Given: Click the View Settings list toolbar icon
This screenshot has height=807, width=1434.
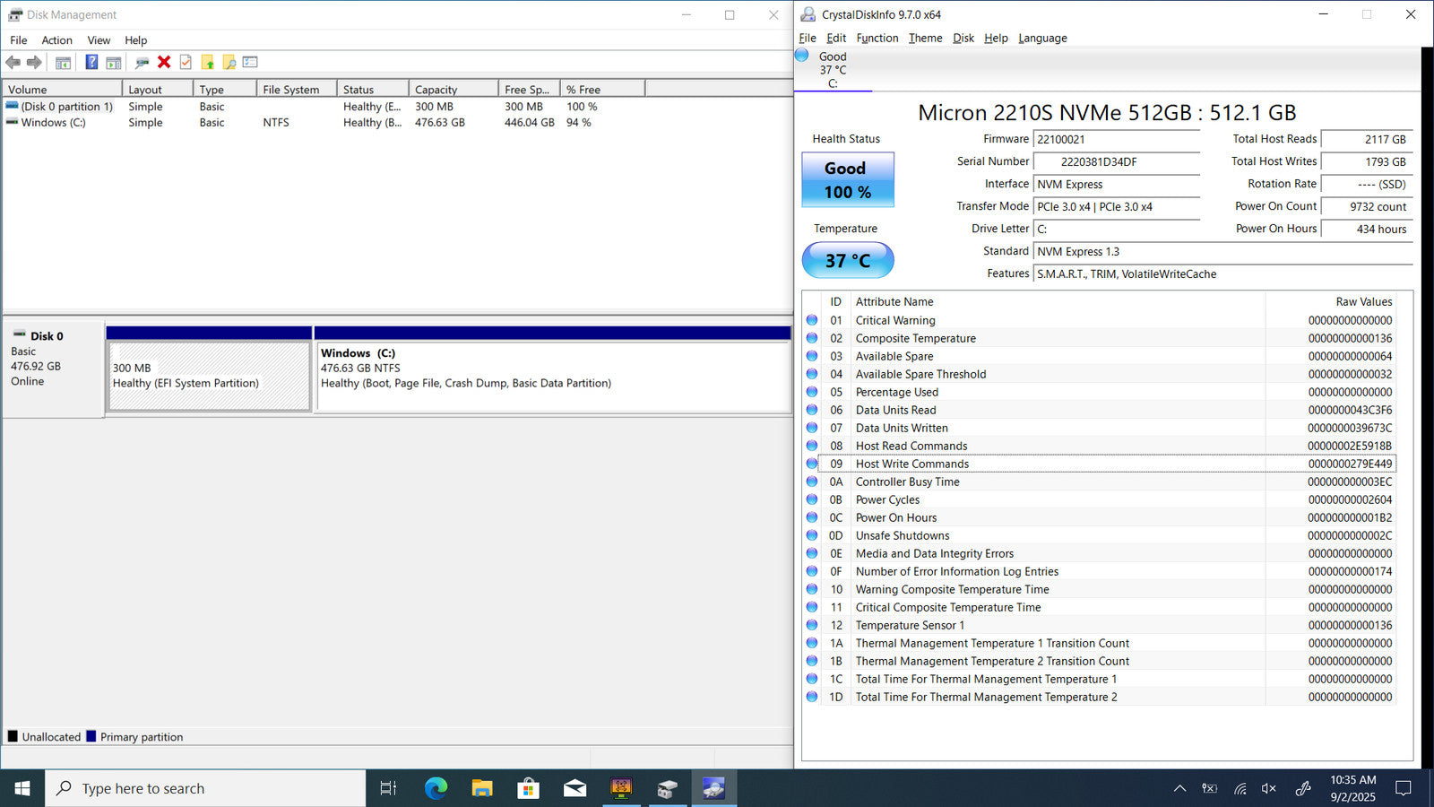Looking at the screenshot, I should [x=250, y=62].
